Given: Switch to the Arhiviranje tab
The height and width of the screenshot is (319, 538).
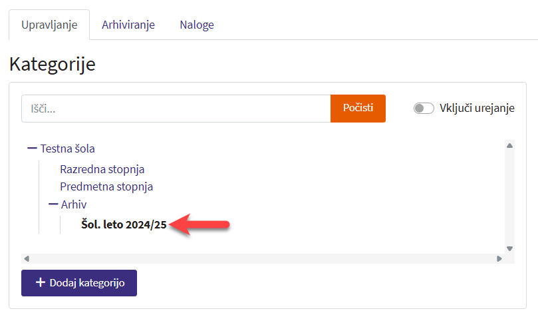Looking at the screenshot, I should (x=128, y=25).
